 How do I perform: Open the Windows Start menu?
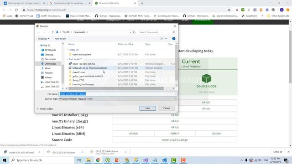point(5,160)
